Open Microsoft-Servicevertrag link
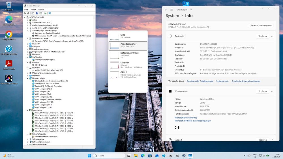This screenshot has height=159, width=283. point(186,117)
